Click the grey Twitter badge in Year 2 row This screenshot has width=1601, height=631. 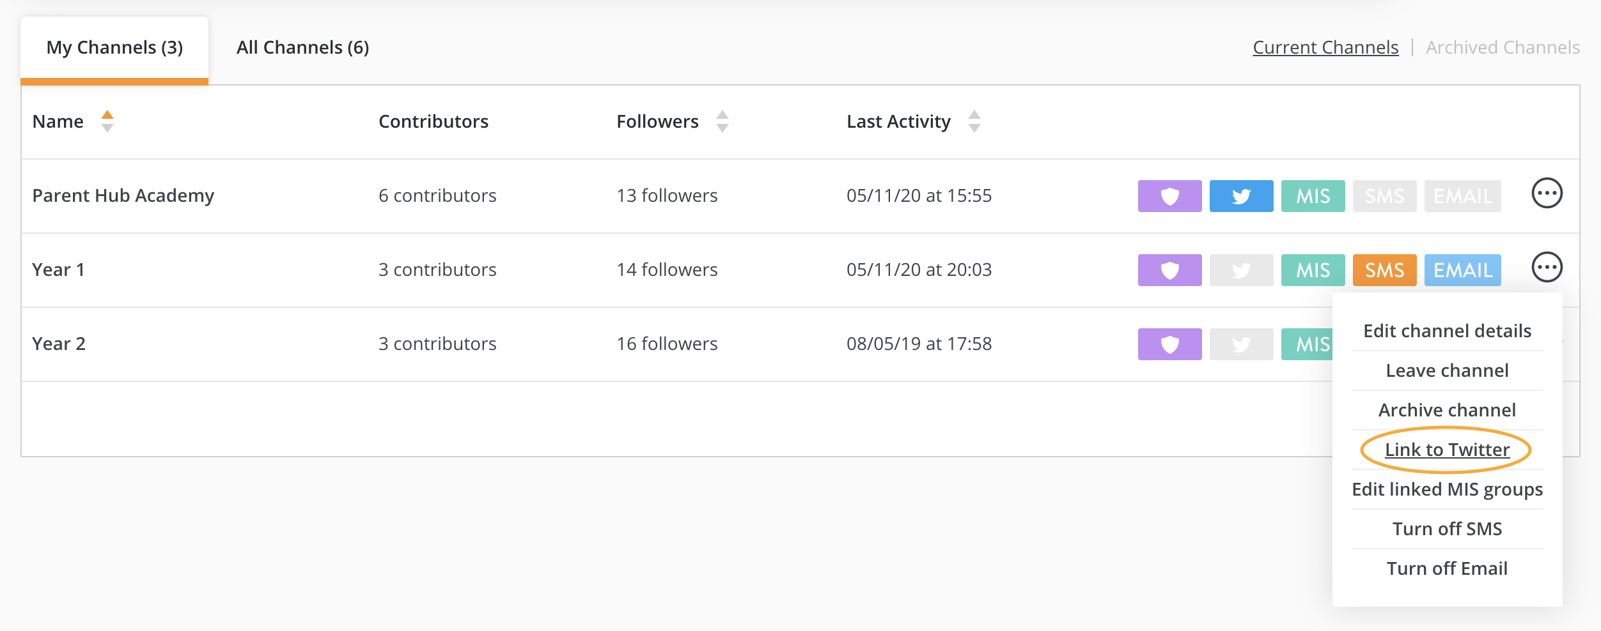[1241, 344]
